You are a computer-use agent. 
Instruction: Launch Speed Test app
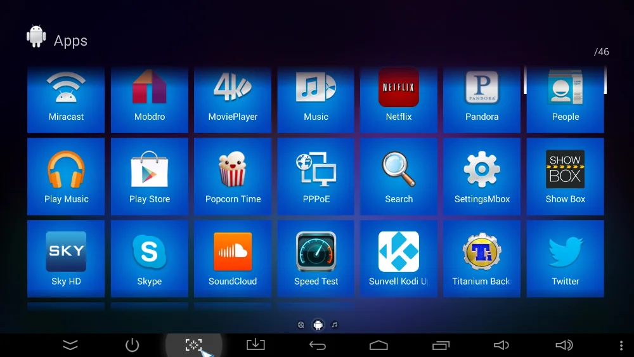316,259
